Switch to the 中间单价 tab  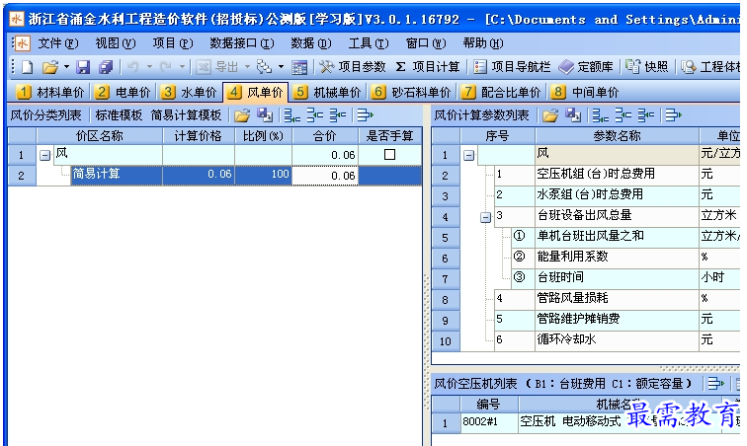click(x=585, y=92)
